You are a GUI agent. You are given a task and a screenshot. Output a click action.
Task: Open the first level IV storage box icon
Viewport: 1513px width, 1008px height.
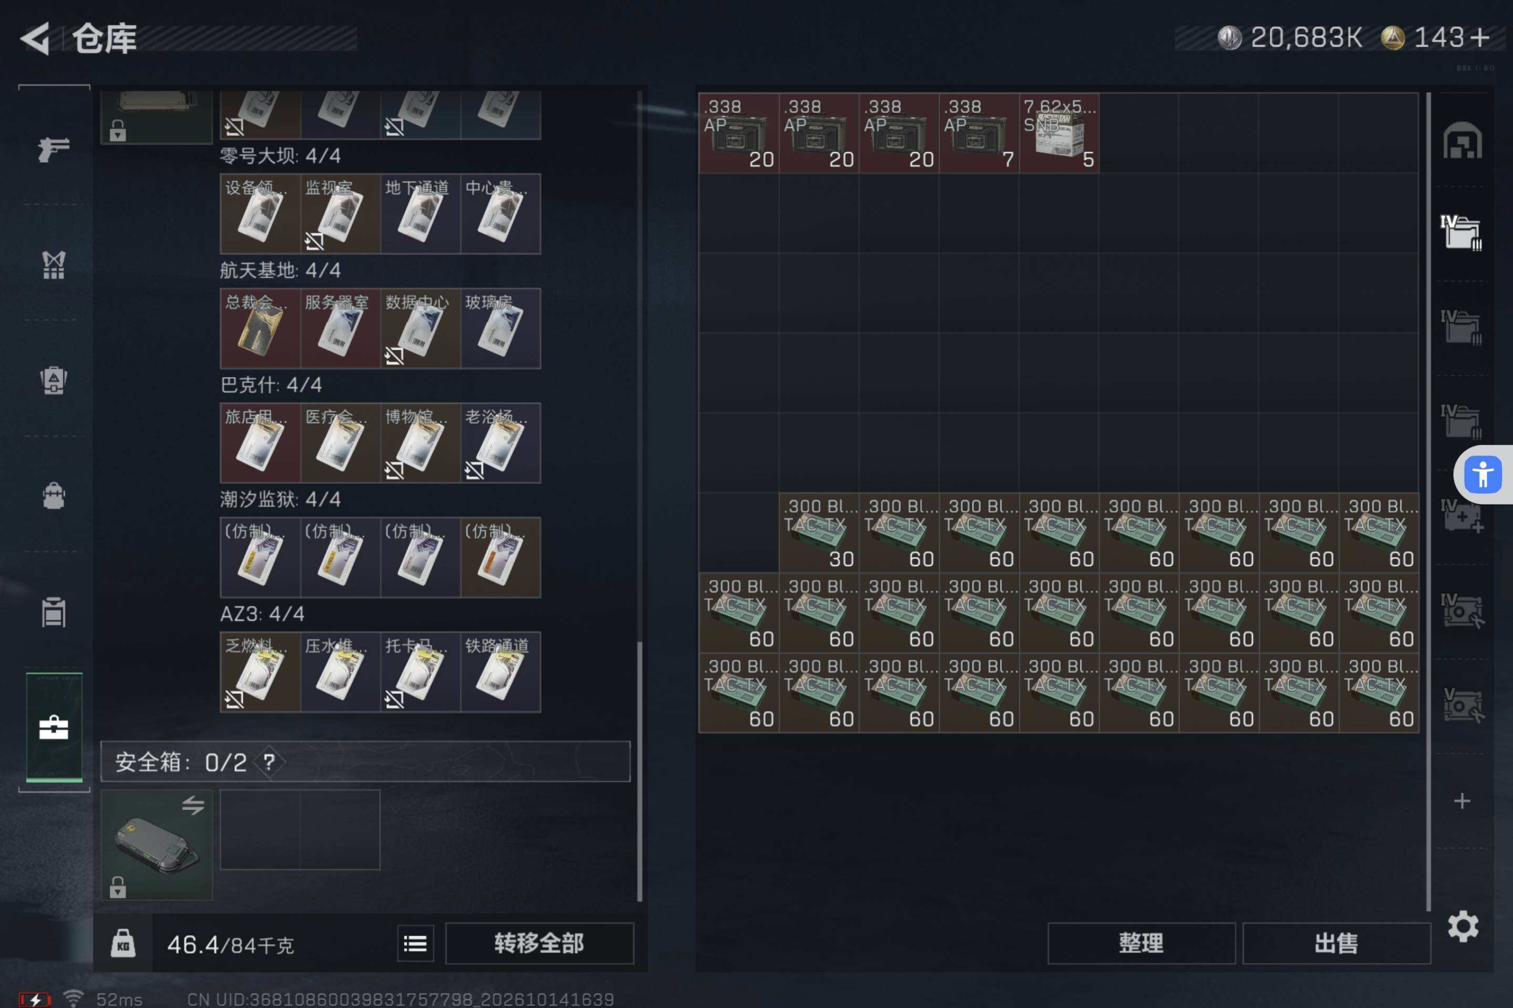tap(1461, 233)
